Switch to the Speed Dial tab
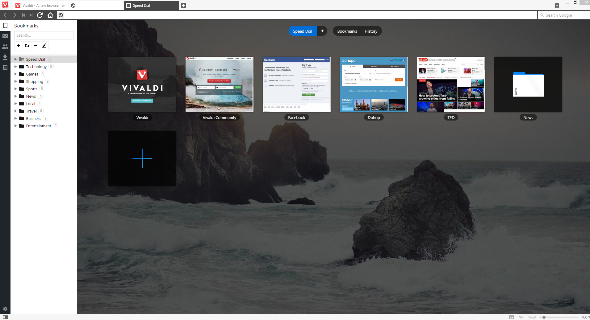This screenshot has height=320, width=590. pos(151,6)
